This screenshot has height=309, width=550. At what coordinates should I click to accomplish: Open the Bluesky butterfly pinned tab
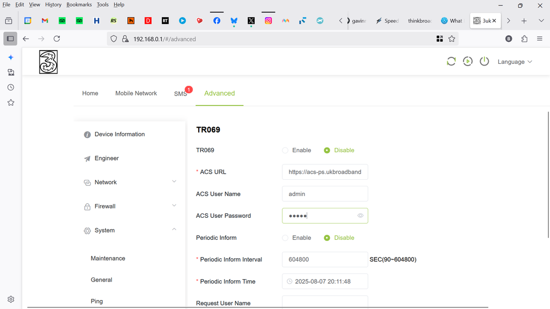[x=234, y=21]
